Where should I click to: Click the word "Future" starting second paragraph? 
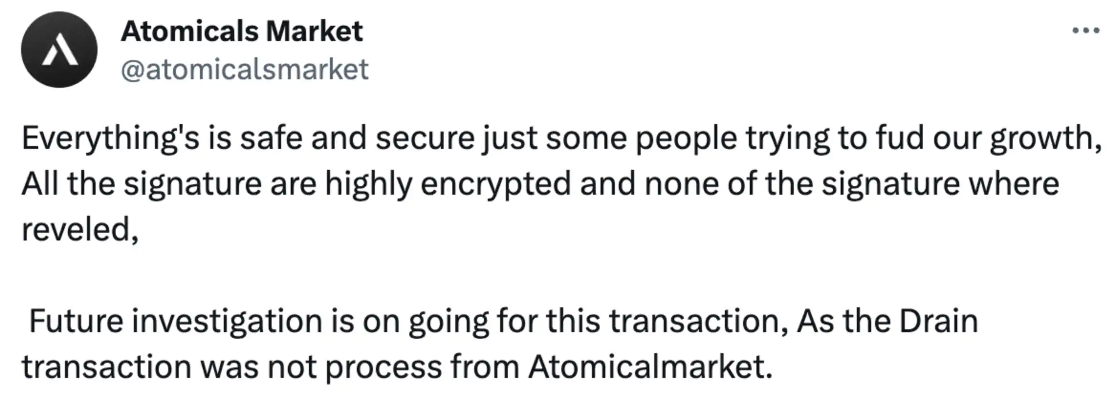tap(76, 321)
